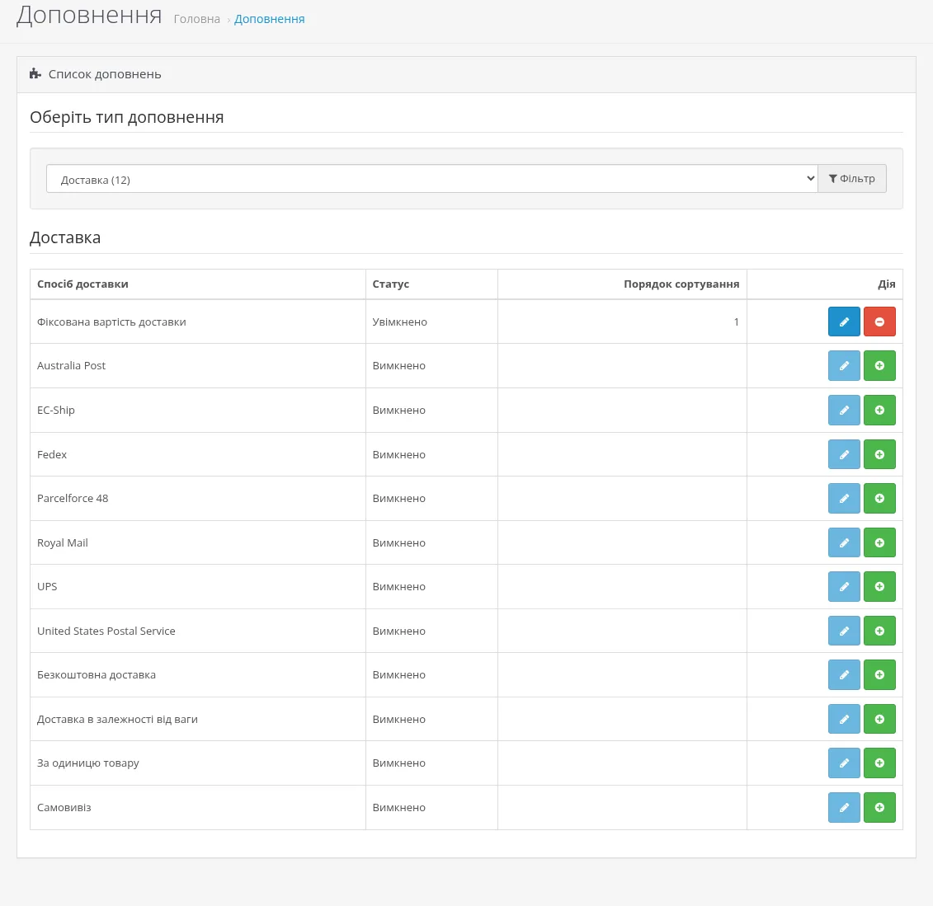This screenshot has height=906, width=933.
Task: Edit the Australia Post extension
Action: coord(844,365)
